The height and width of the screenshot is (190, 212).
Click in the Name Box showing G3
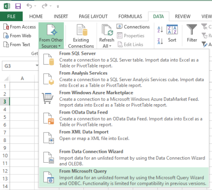[x=18, y=66]
